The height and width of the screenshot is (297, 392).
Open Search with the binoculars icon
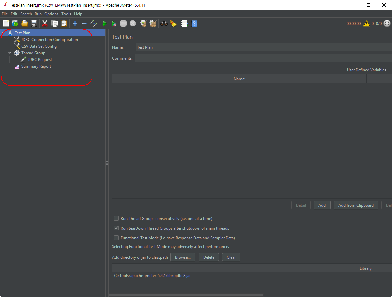tap(164, 23)
